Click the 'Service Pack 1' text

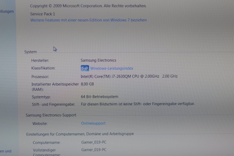[43, 14]
